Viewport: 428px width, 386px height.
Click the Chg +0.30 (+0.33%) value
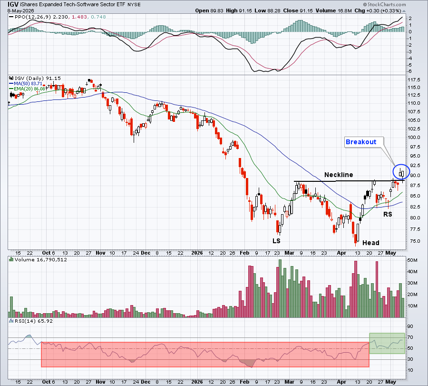point(378,10)
